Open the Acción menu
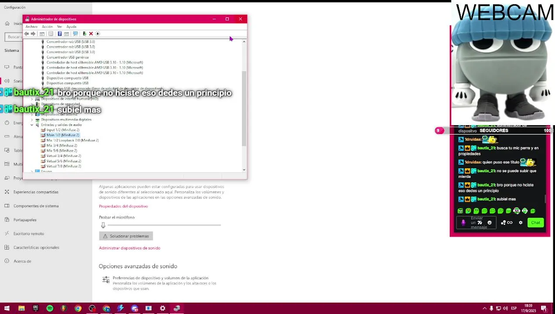 47,27
